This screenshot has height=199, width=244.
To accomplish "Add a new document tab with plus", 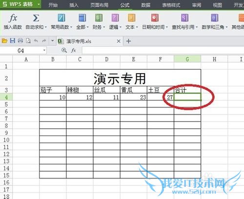I will point(128,41).
